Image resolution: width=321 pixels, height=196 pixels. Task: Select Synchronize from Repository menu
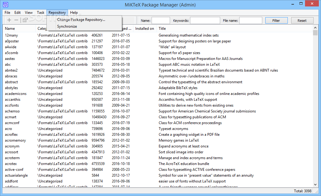84,26
